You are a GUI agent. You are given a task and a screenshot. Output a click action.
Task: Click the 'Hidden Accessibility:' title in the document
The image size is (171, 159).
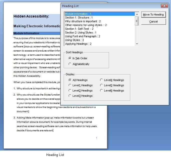coord(31,16)
